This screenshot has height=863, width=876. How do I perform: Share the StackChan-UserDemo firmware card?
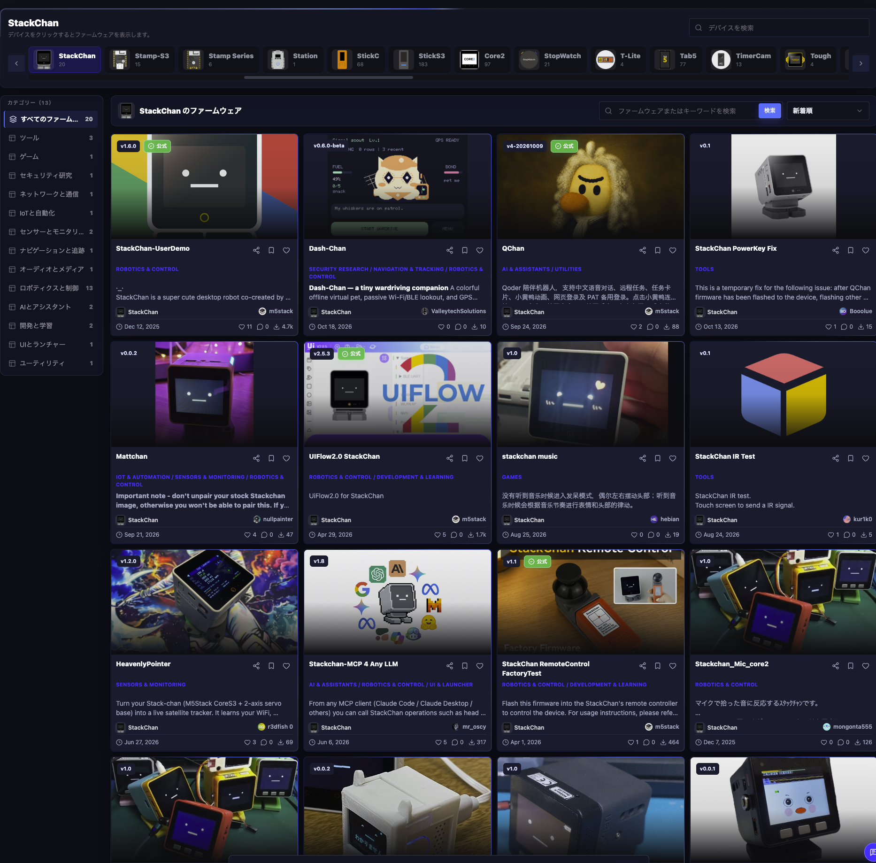coord(256,250)
